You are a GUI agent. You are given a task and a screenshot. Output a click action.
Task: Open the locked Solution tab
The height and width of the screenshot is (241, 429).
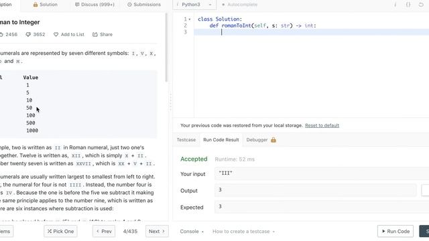pyautogui.click(x=45, y=5)
